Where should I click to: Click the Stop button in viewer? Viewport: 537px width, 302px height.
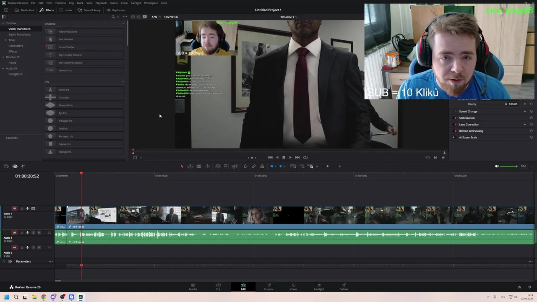(x=284, y=157)
